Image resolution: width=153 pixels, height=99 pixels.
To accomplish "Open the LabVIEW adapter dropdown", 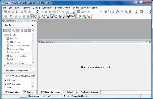I will pos(101,12).
